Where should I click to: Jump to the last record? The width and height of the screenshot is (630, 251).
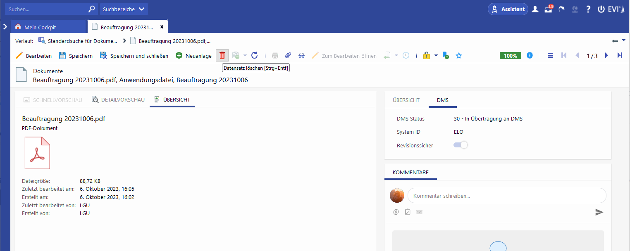(620, 55)
